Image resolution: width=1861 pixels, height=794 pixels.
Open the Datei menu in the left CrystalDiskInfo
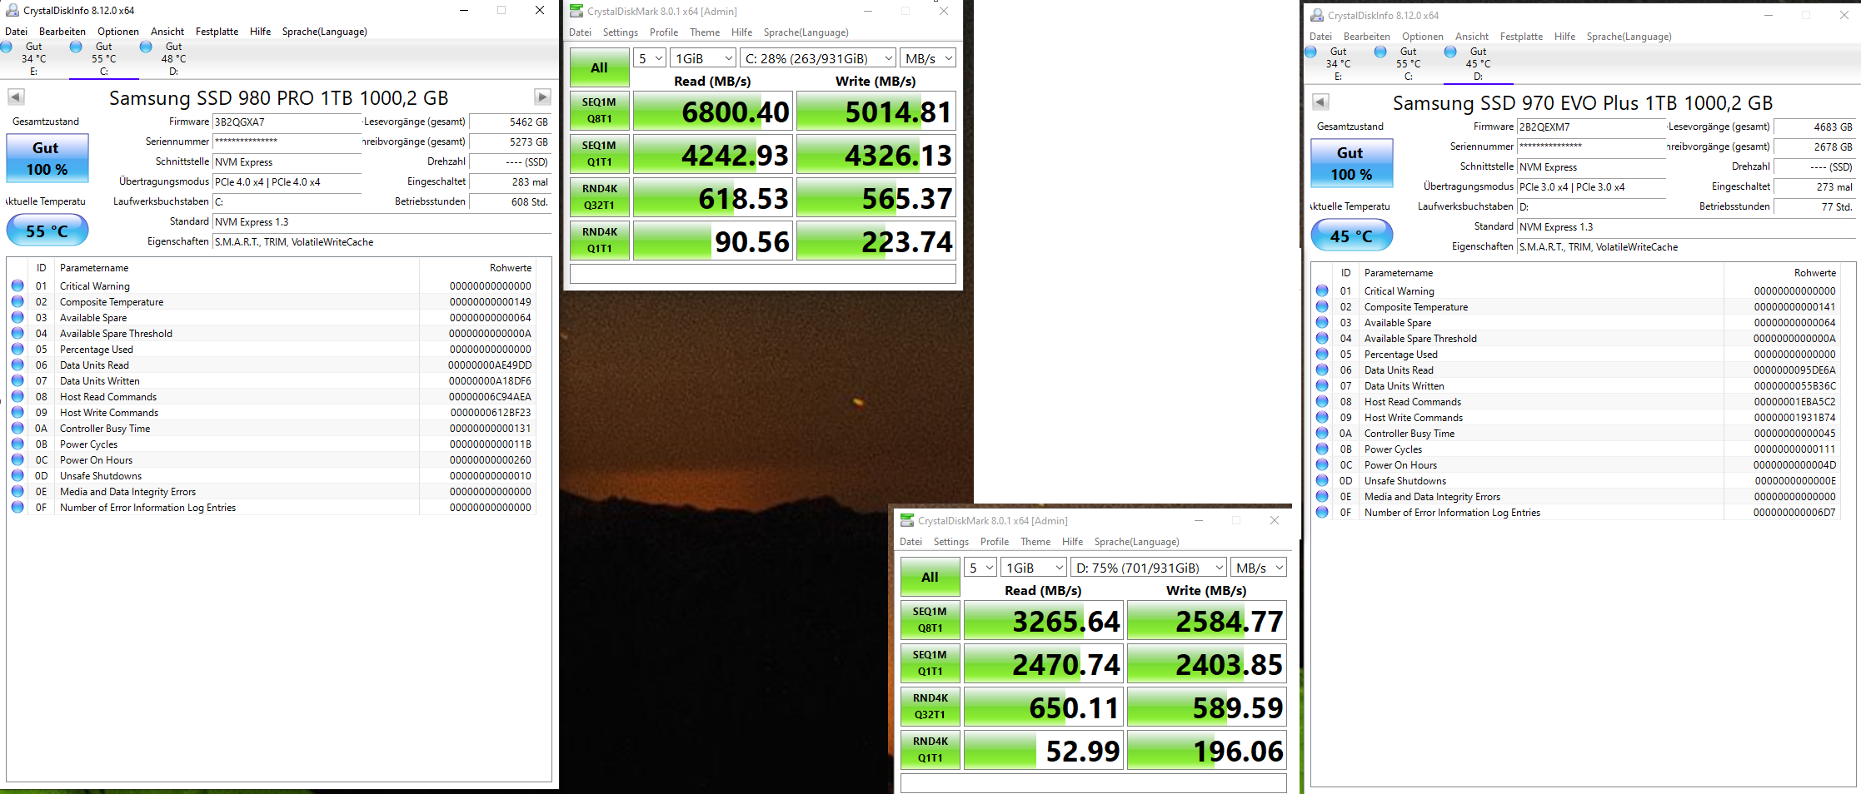click(x=17, y=32)
